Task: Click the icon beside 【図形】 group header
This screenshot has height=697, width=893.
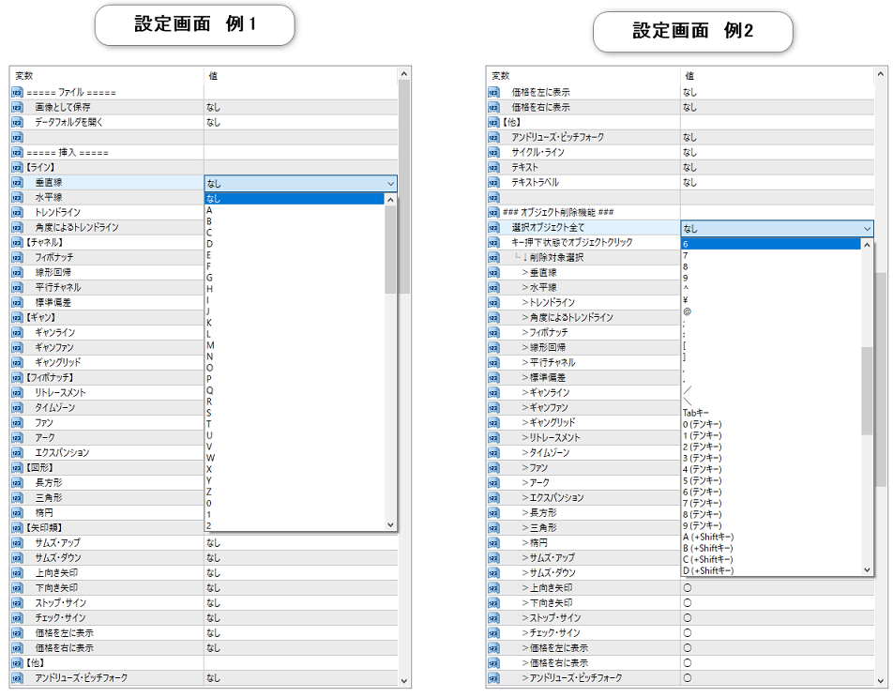Action: click(x=17, y=468)
